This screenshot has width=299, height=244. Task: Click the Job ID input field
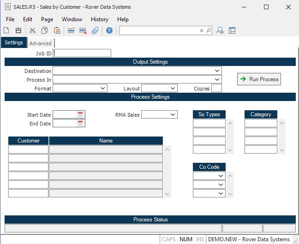82,53
